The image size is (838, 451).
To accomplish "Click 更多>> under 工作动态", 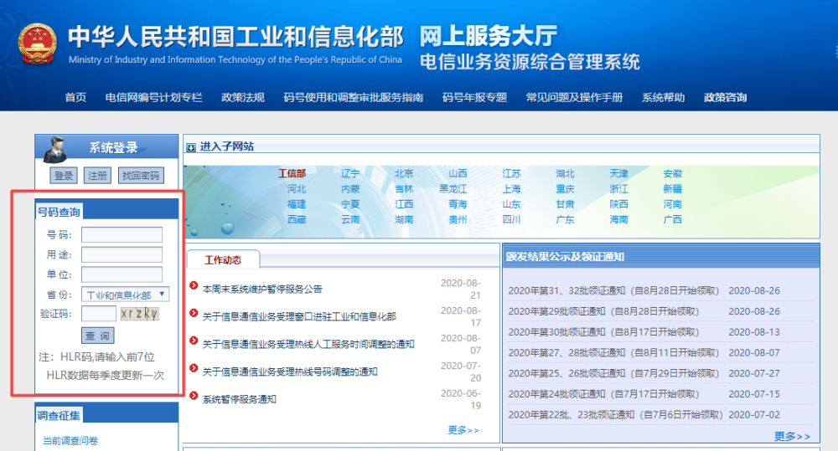I will [463, 430].
